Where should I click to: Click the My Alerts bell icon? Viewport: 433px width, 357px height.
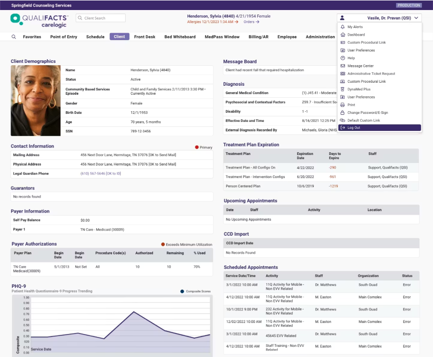coord(342,27)
